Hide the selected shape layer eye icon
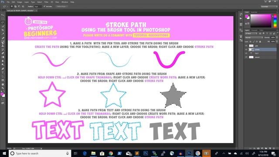The height and width of the screenshot is (157, 279). click(246, 50)
